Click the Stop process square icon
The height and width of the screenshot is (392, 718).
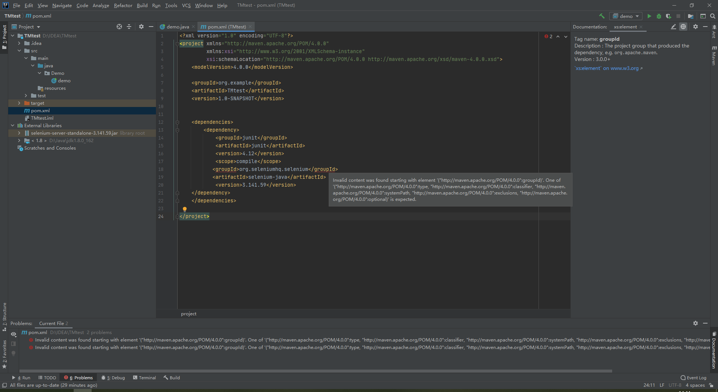point(678,16)
